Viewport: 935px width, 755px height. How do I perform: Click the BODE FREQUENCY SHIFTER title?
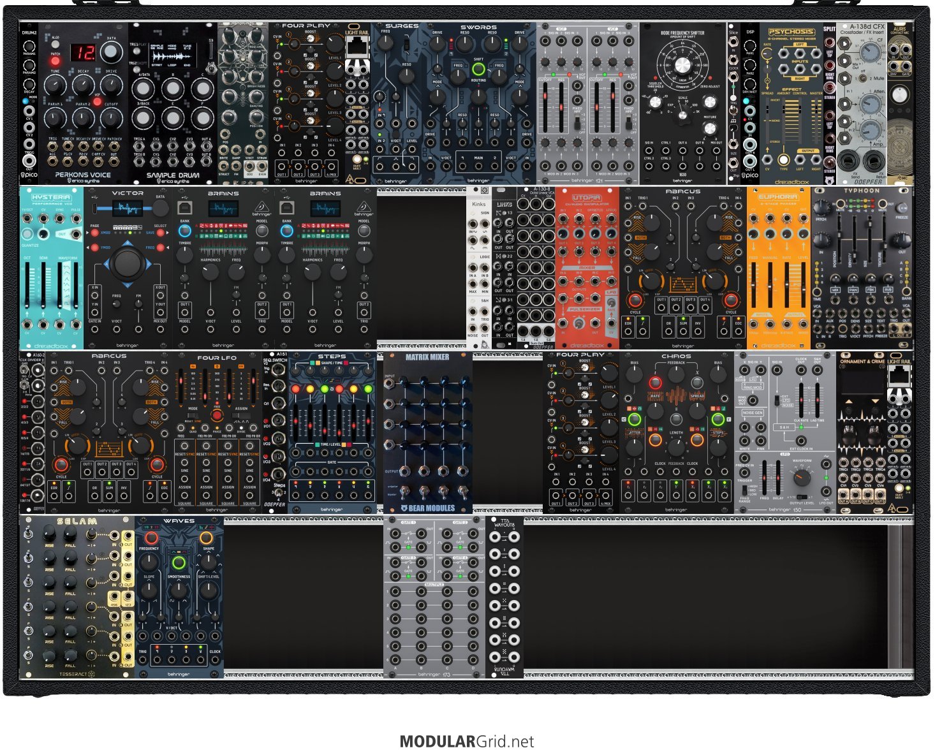click(682, 33)
